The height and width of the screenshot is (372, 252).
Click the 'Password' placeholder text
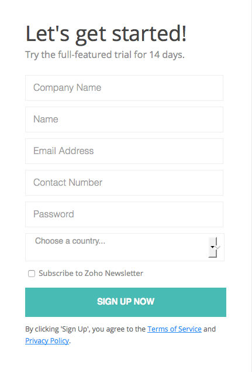(54, 214)
